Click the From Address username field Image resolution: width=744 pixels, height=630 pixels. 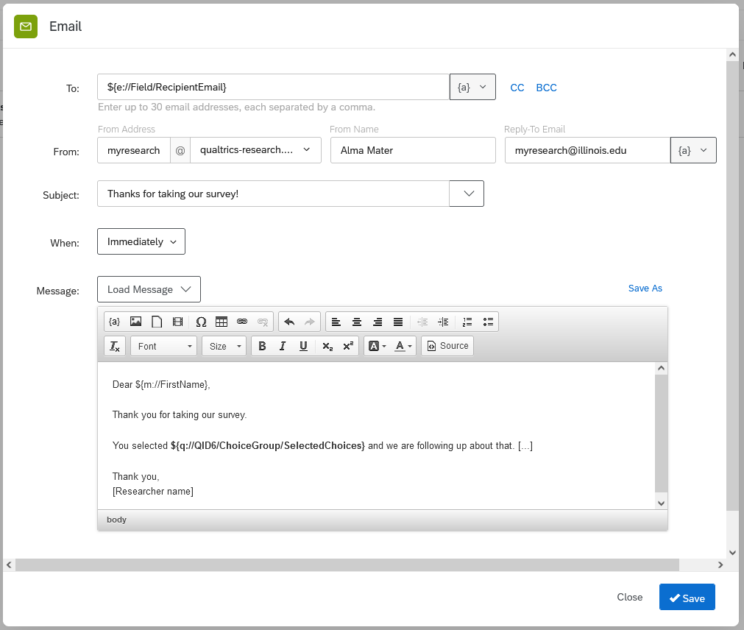click(134, 150)
